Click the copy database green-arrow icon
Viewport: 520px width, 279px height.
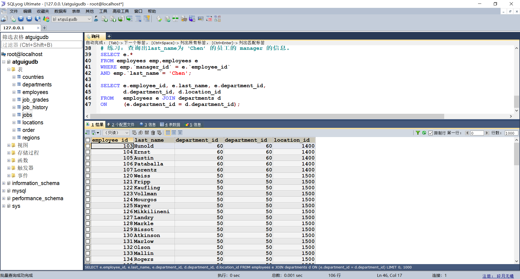click(121, 19)
